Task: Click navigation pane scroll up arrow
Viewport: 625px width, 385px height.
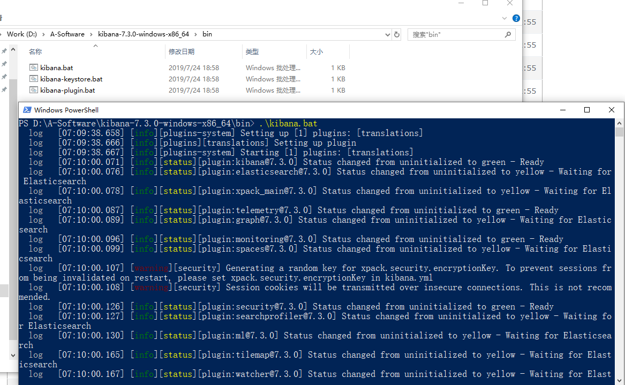Action: pyautogui.click(x=13, y=50)
